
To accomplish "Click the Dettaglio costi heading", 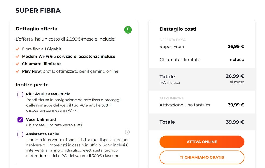I will click(178, 29).
